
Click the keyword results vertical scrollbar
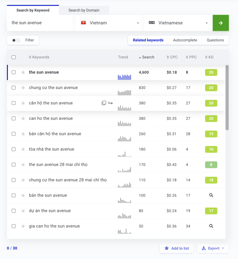pos(227,97)
